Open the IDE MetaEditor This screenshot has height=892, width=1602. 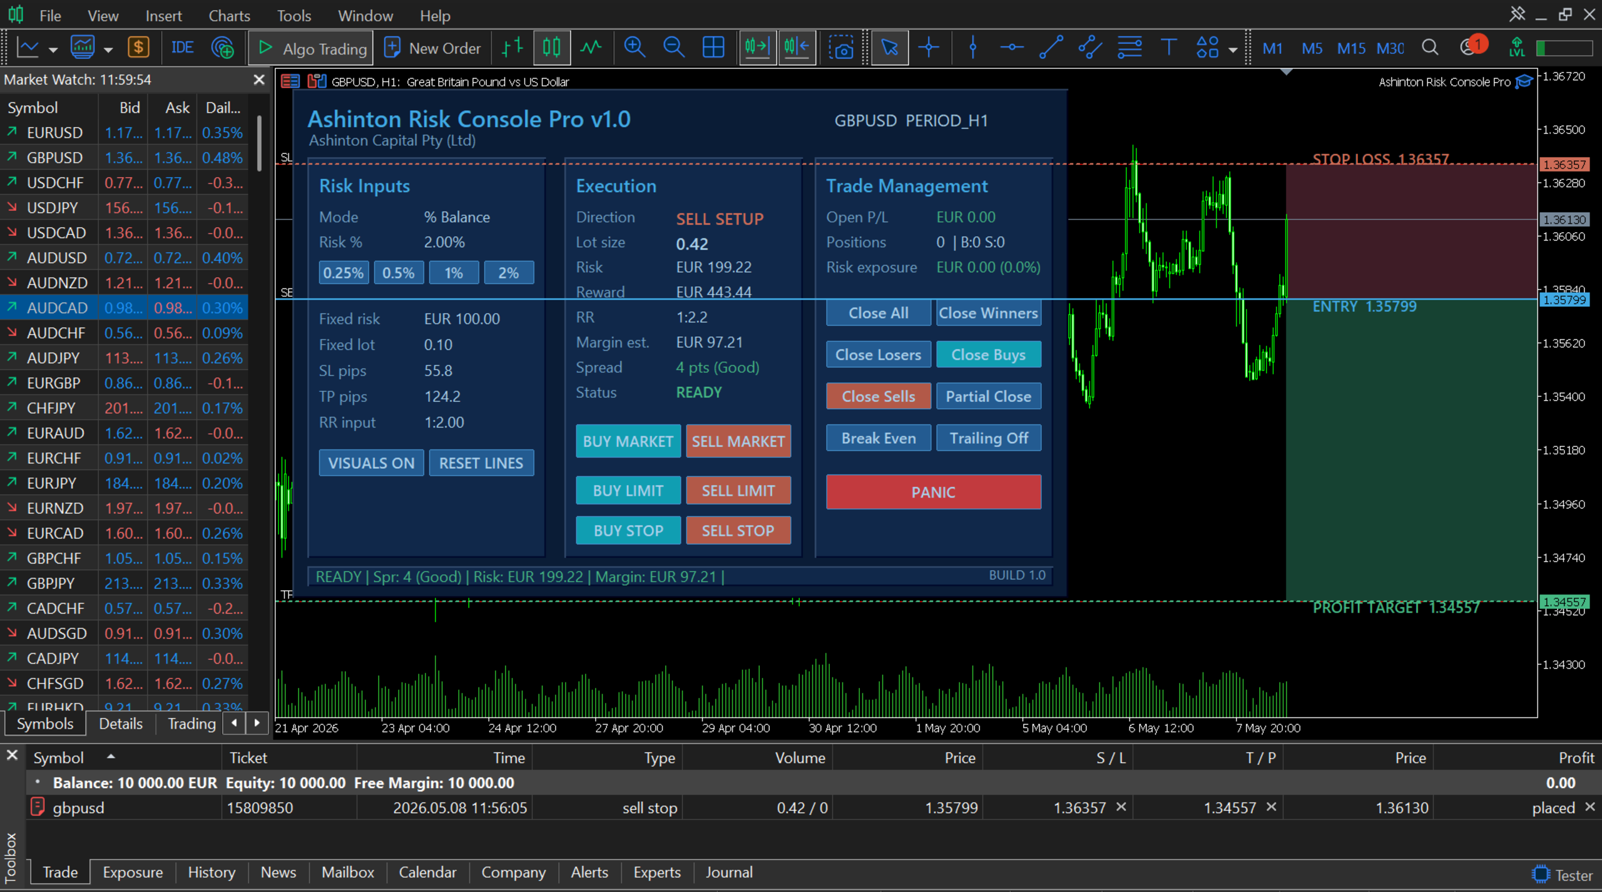coord(182,48)
